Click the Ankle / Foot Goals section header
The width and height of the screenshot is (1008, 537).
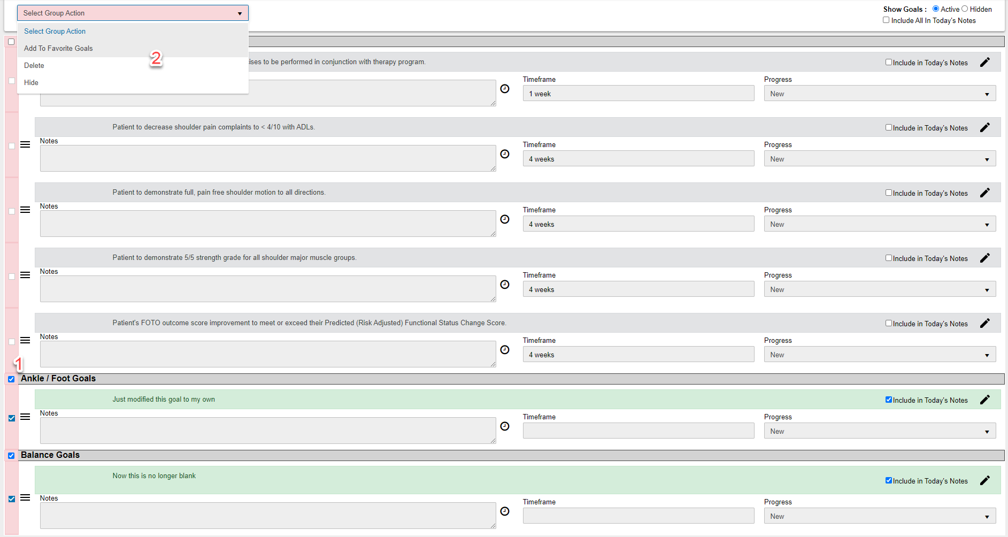(58, 378)
